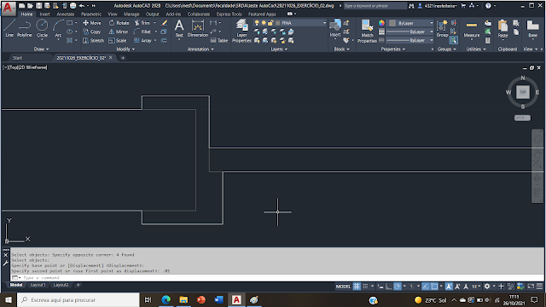Open Layer Properties manager
The height and width of the screenshot is (307, 546).
pyautogui.click(x=241, y=32)
